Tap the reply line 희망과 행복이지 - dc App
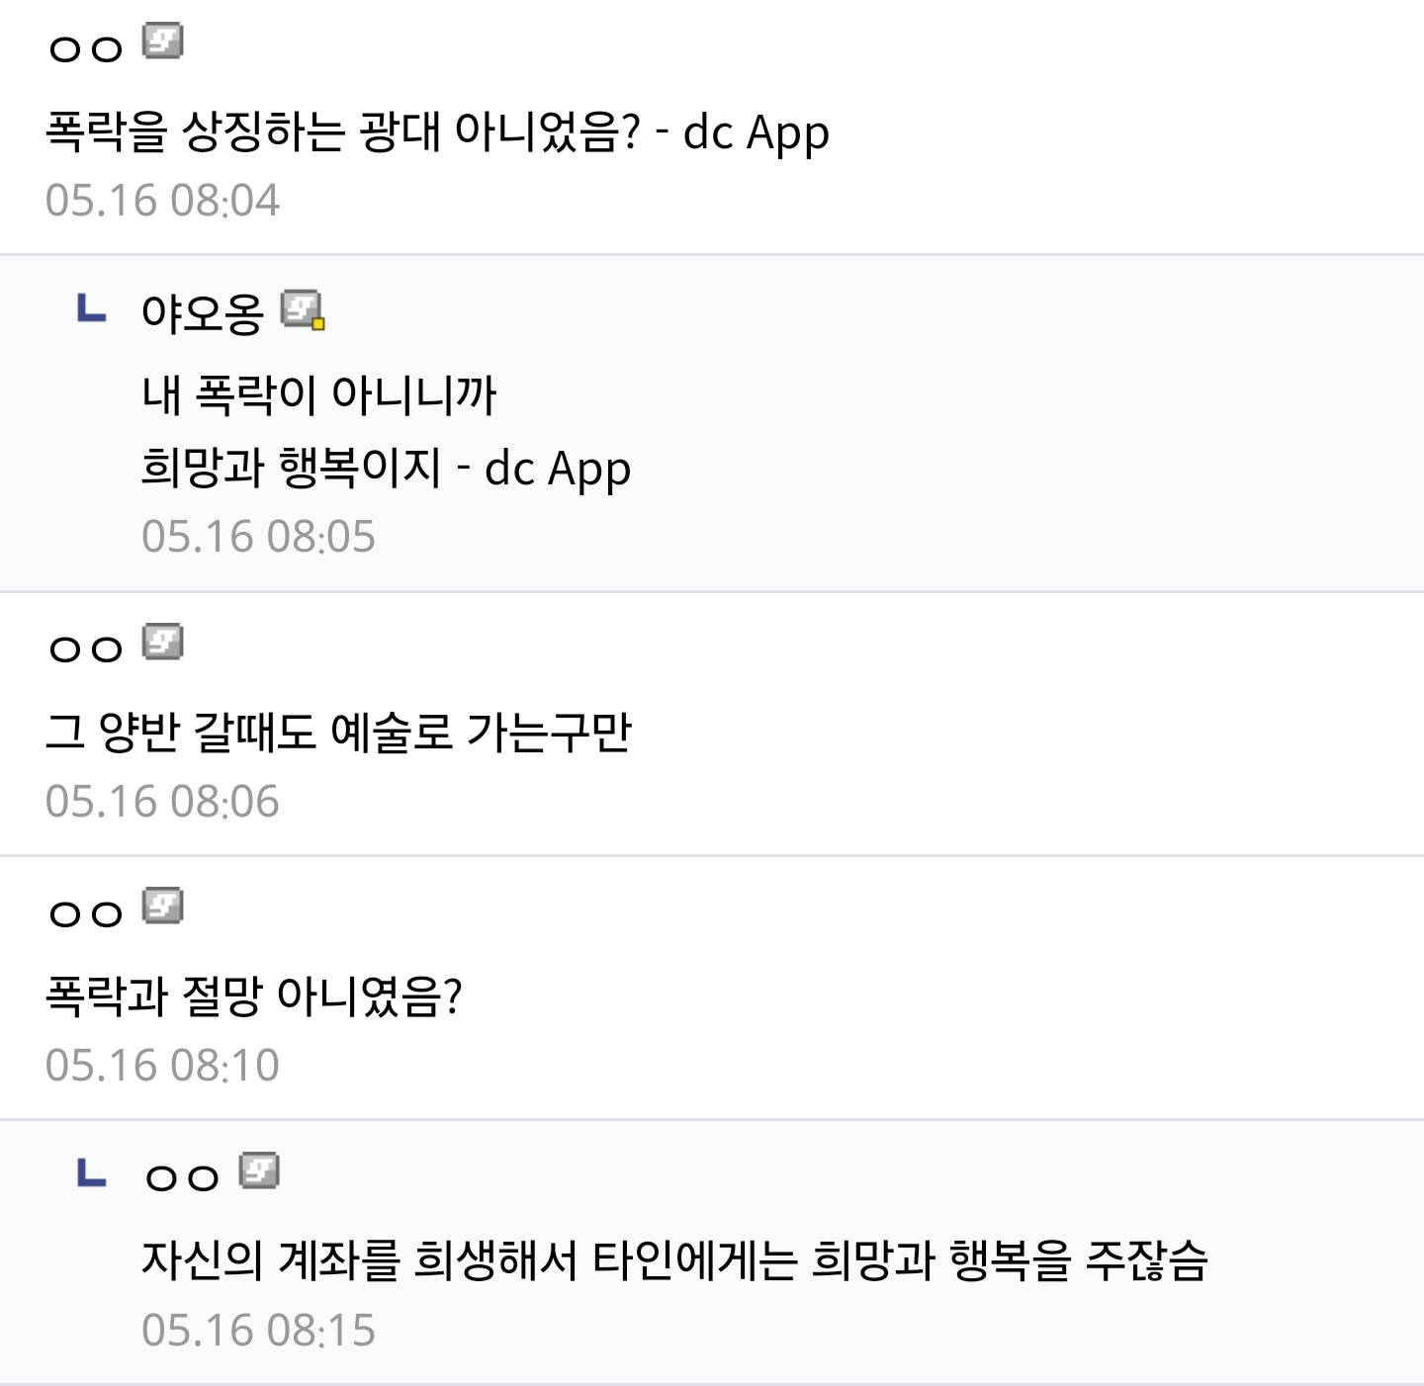This screenshot has height=1386, width=1424. pyautogui.click(x=386, y=468)
